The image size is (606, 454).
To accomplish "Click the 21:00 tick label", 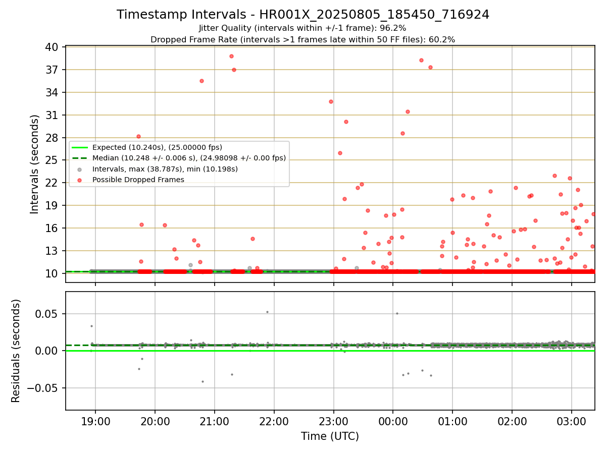I will point(215,421).
